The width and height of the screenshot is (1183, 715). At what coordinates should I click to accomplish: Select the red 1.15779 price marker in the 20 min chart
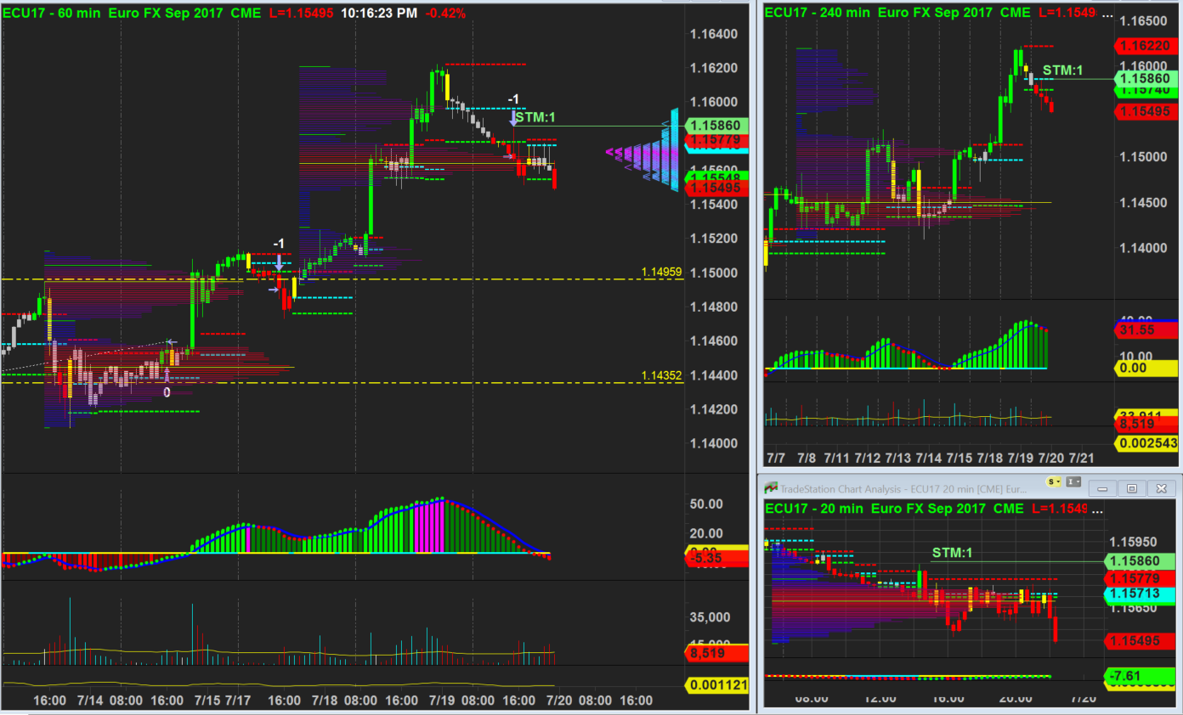click(1139, 578)
